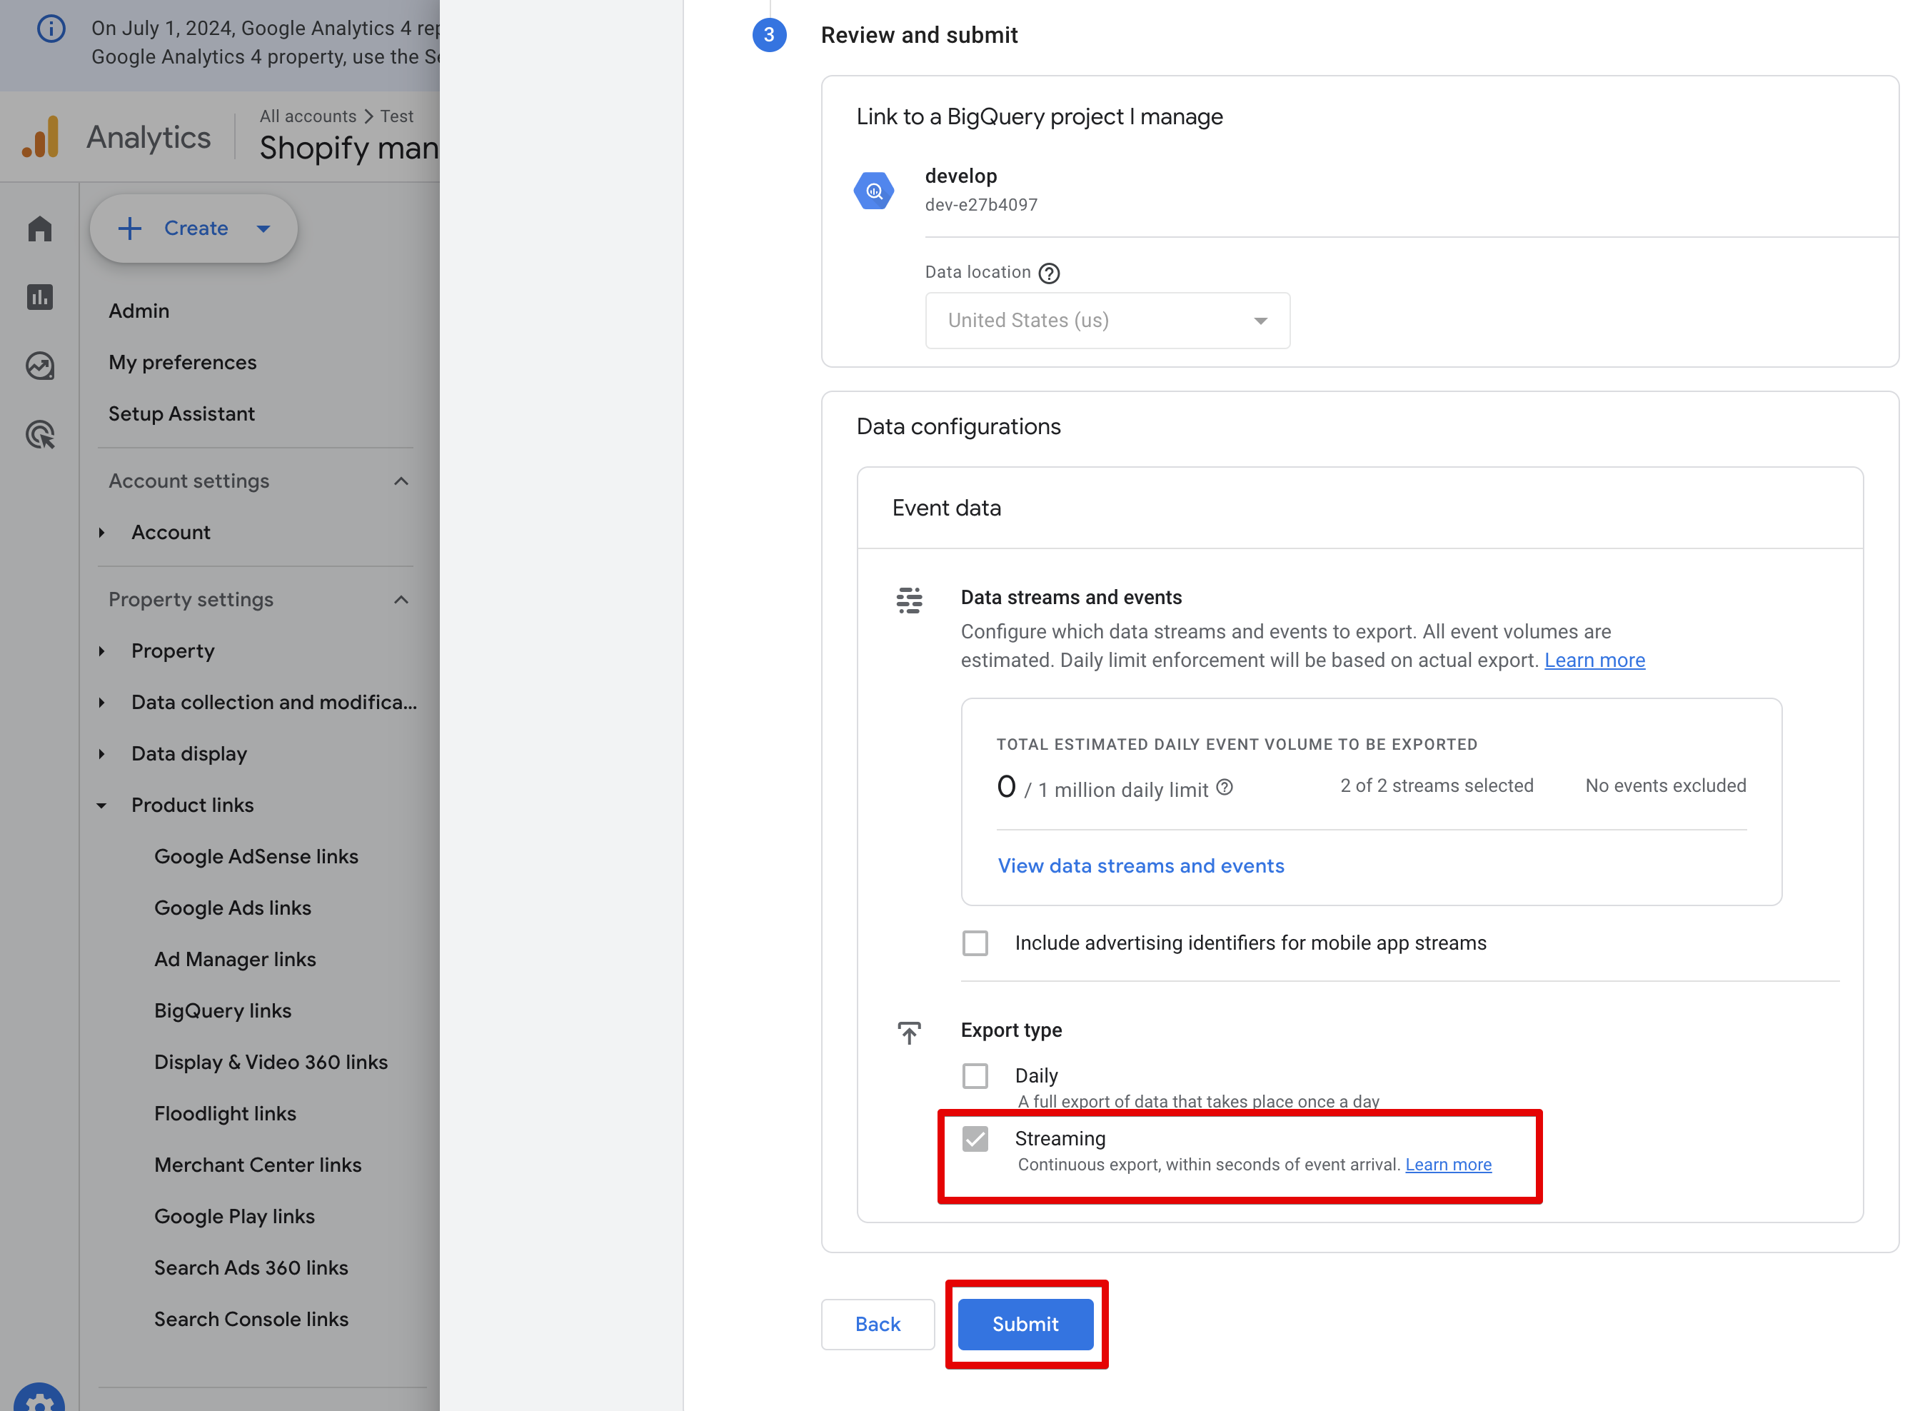The width and height of the screenshot is (1925, 1411).
Task: Select Setup Assistant in the sidebar
Action: (x=182, y=413)
